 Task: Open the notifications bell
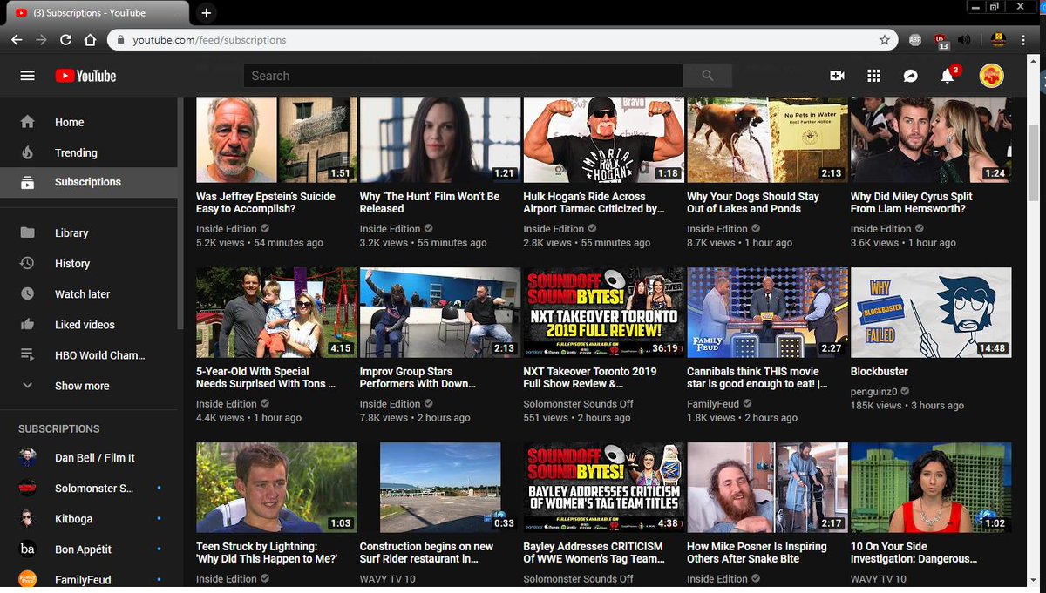(x=948, y=76)
